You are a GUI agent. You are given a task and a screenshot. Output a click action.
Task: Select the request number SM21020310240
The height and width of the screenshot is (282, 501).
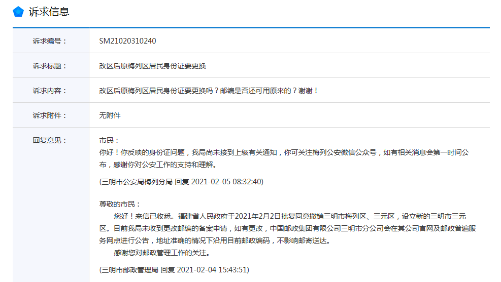(127, 41)
